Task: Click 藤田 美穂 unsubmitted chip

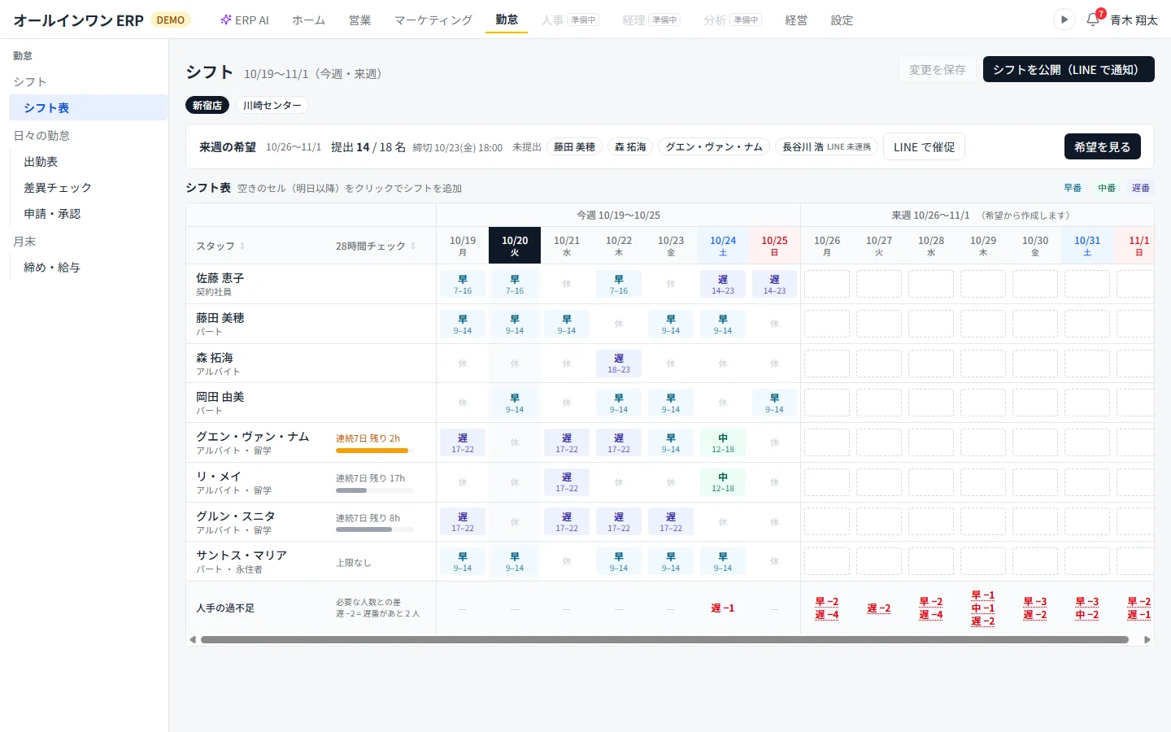Action: (575, 146)
